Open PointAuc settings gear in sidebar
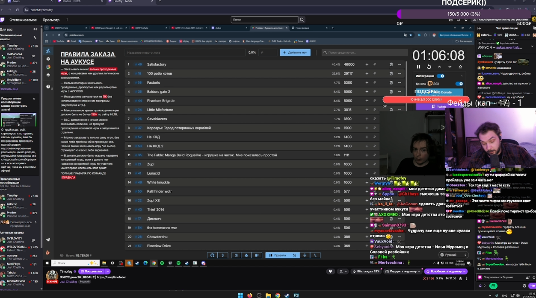536x298 pixels. 48,59
